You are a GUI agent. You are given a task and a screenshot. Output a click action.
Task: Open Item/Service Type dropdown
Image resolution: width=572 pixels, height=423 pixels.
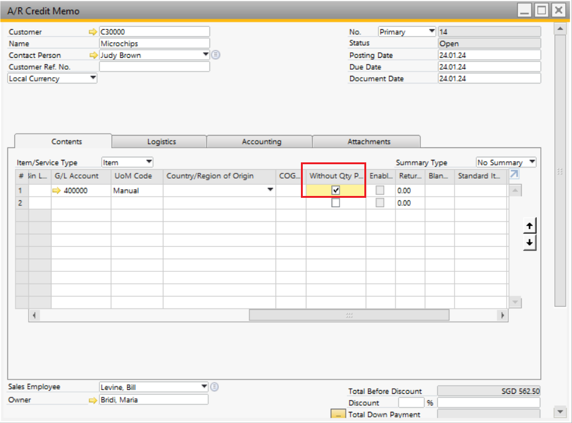149,162
